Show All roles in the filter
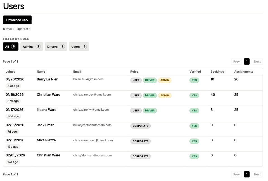268x181 pixels. click(10, 46)
